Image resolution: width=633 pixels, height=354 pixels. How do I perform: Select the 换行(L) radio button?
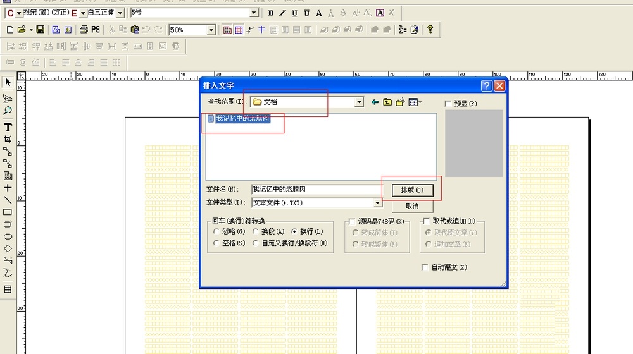[x=294, y=231]
